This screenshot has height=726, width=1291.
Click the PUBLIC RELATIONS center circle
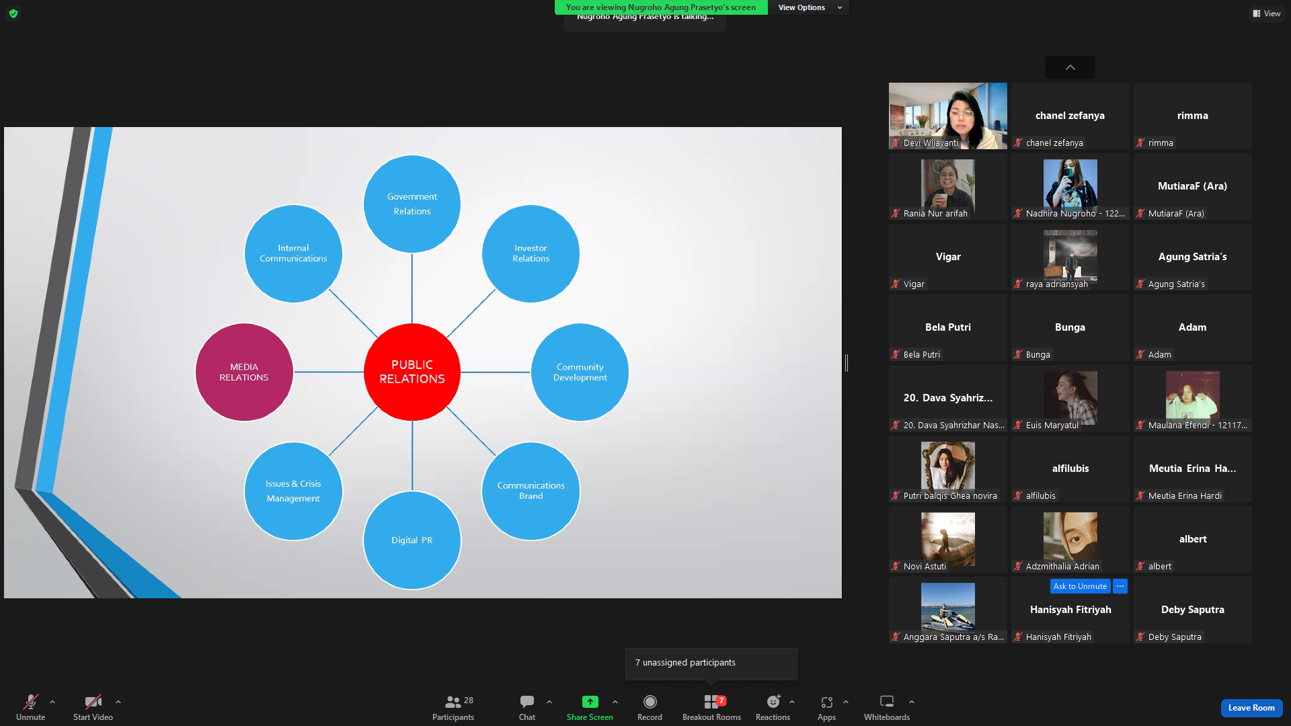pos(412,372)
